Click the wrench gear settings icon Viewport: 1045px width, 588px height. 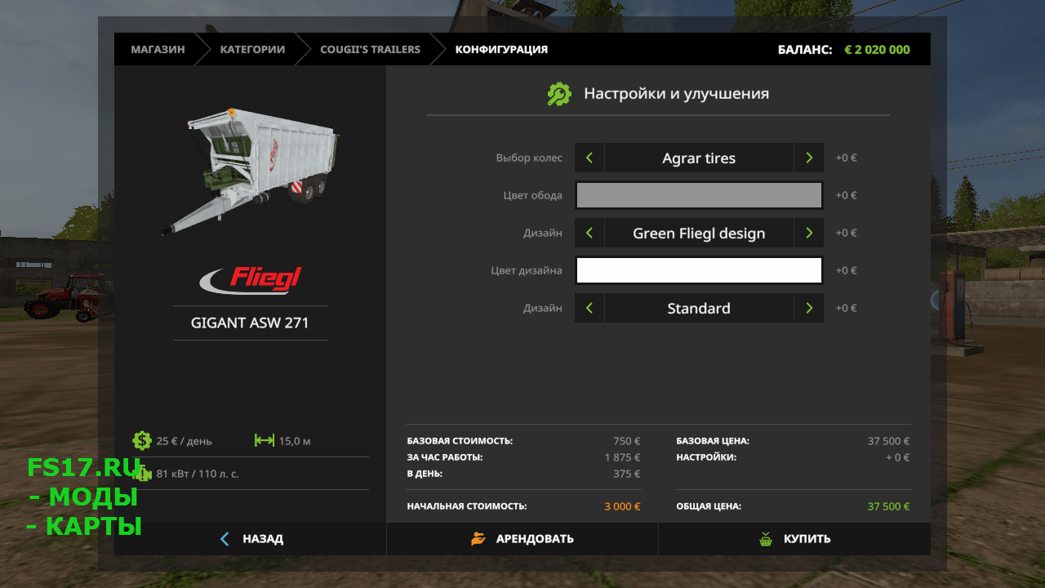tap(559, 94)
